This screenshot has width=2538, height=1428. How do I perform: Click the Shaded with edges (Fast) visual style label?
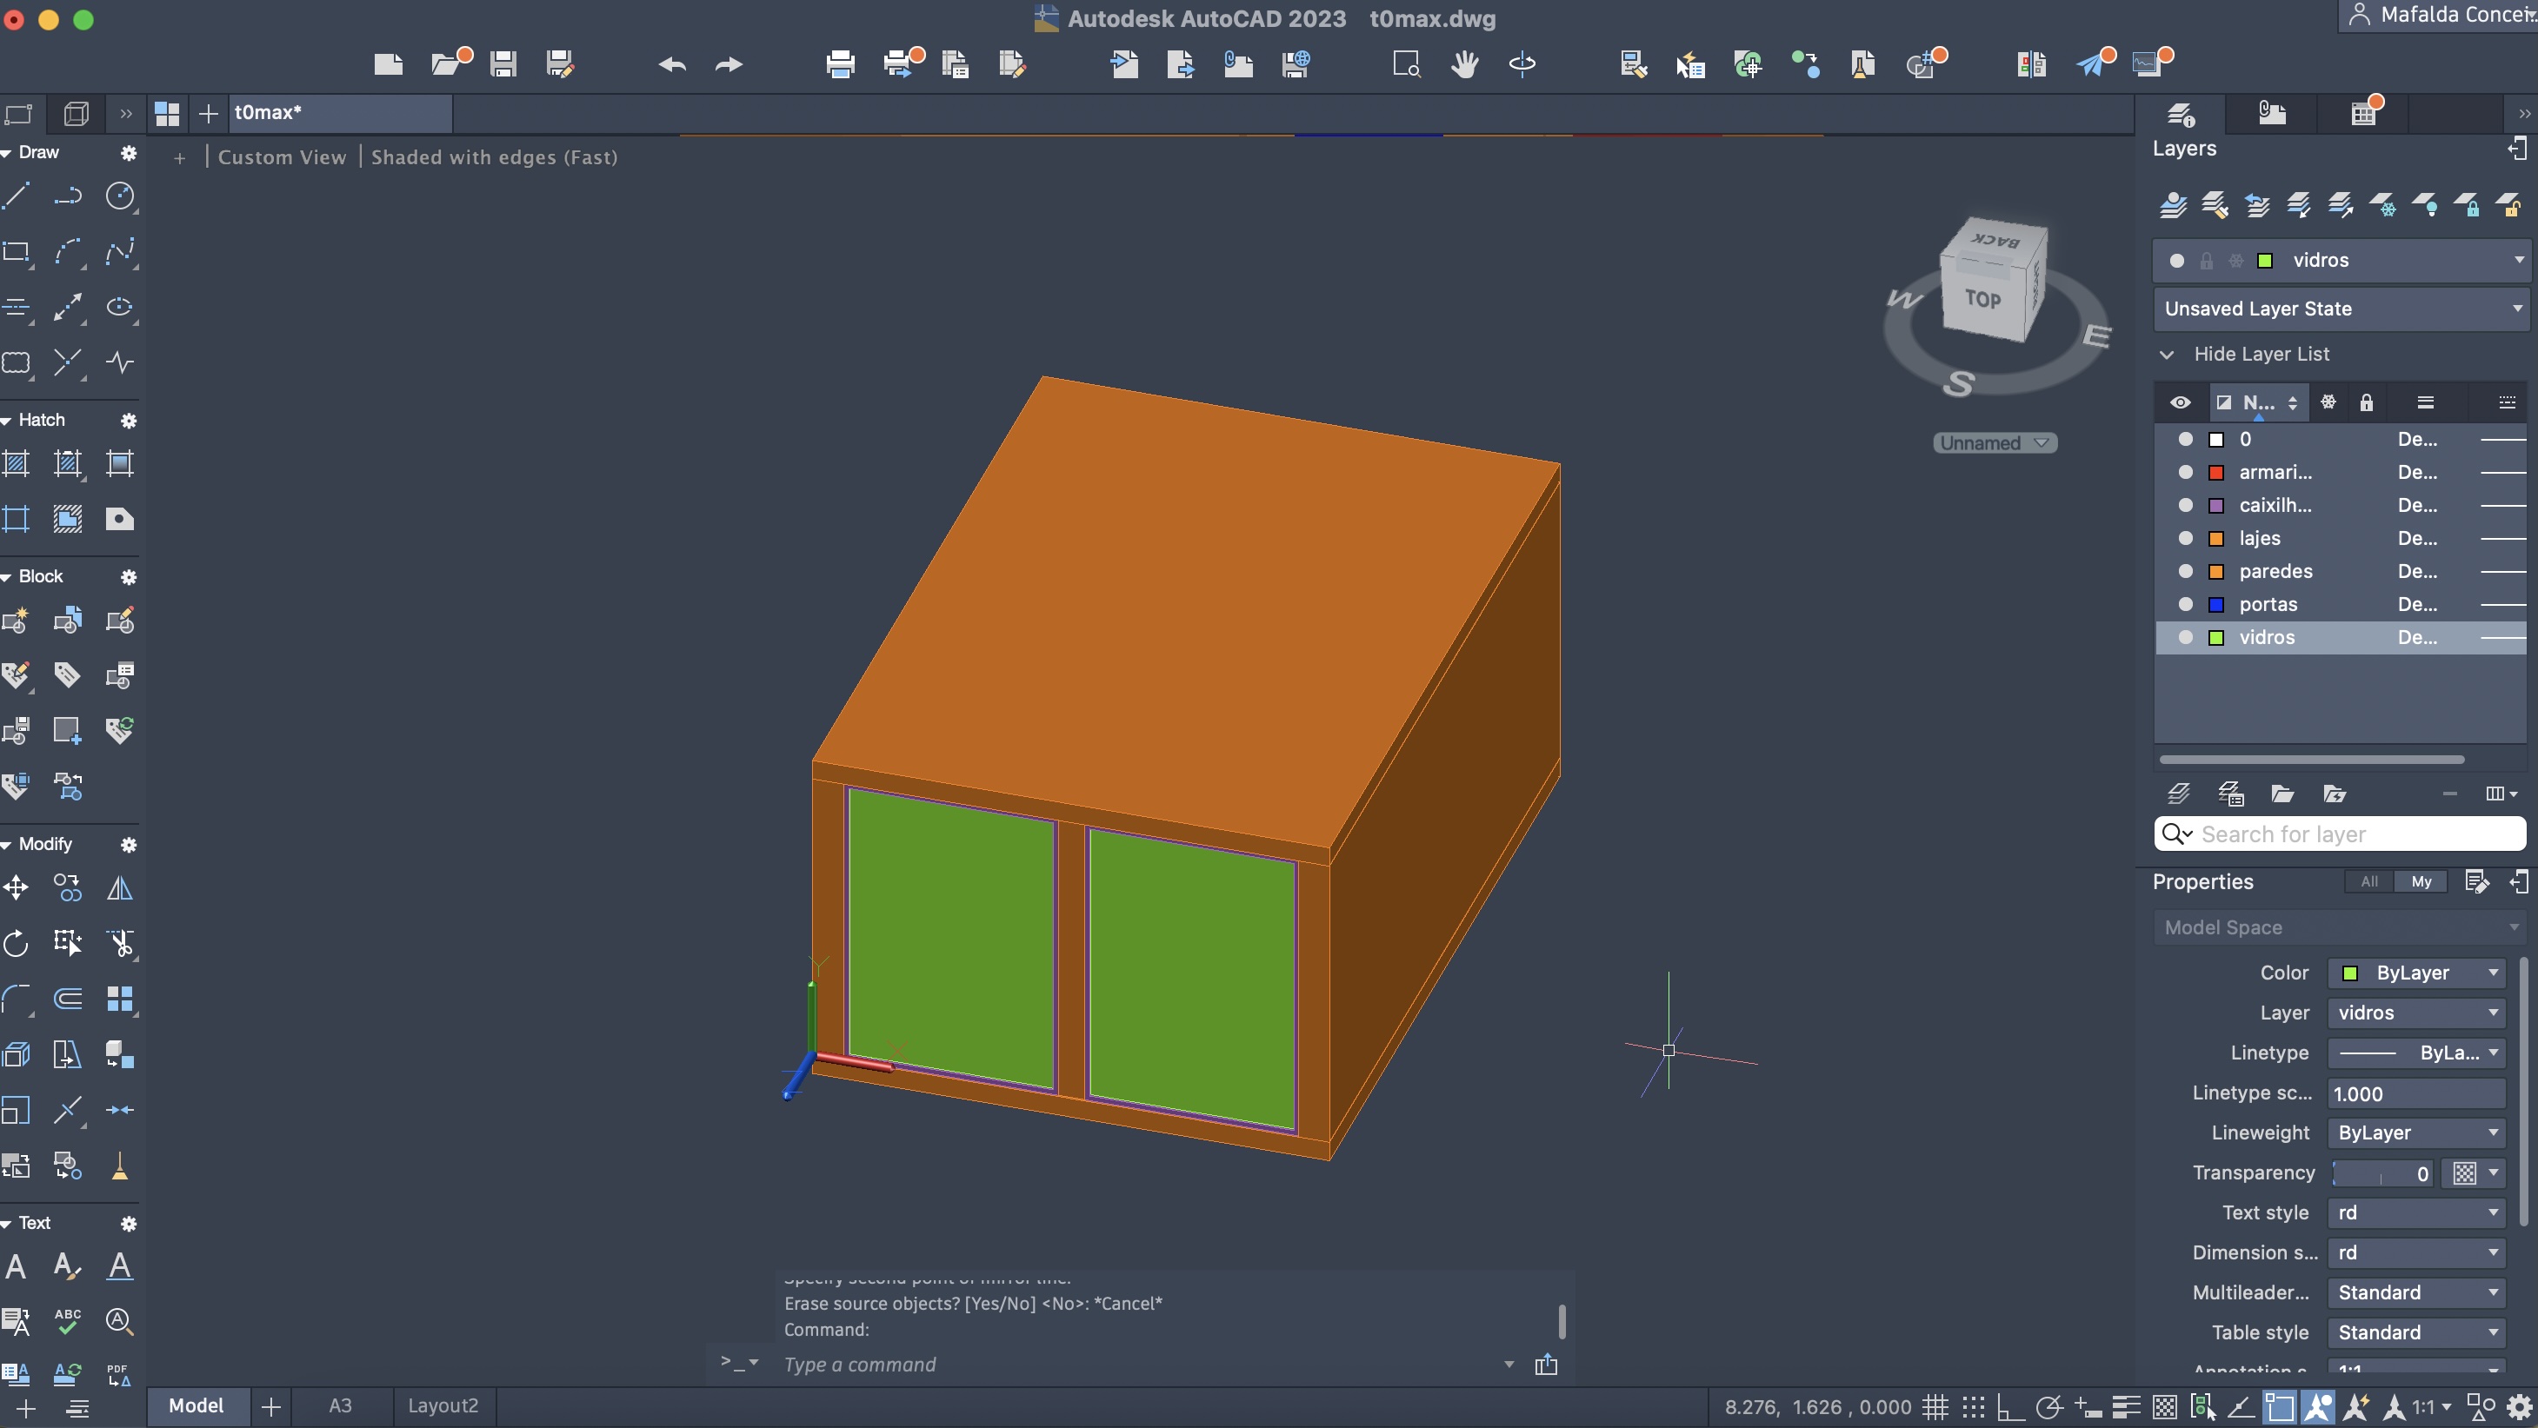[x=494, y=157]
